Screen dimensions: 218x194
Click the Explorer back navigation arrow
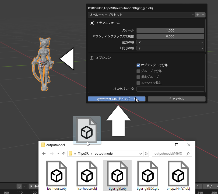point(44,154)
